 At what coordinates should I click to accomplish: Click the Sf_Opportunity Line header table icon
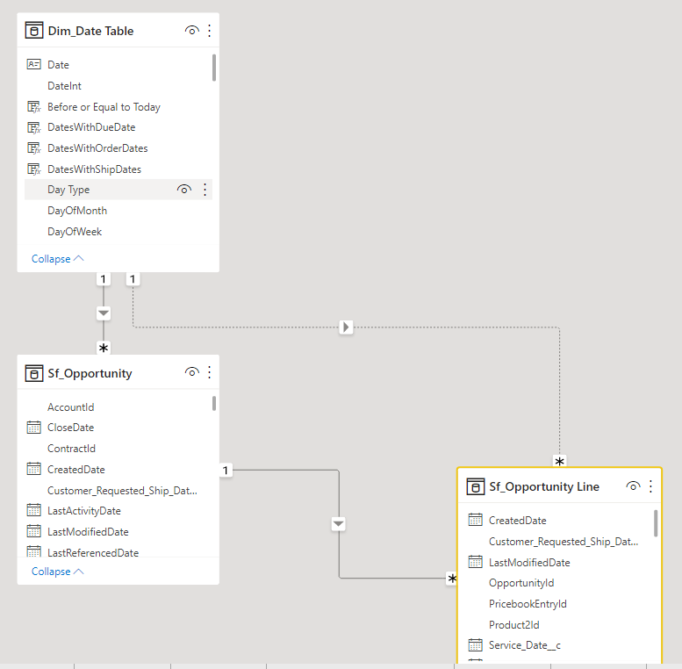(x=476, y=486)
